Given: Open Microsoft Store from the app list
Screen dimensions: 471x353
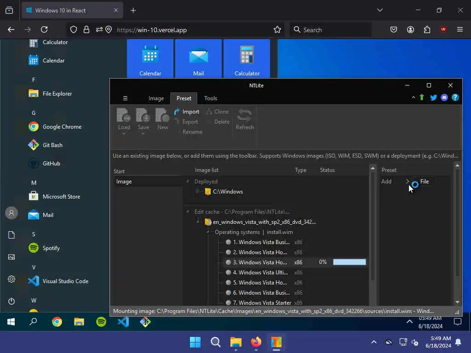Looking at the screenshot, I should (x=54, y=197).
